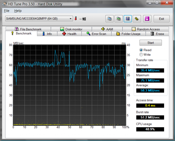Click the HD Tune app icon in title bar
This screenshot has height=141, width=175.
[x=4, y=4]
